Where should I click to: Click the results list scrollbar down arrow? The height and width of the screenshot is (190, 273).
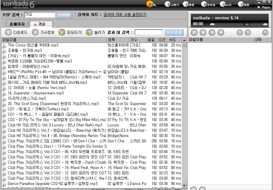[x=184, y=185]
